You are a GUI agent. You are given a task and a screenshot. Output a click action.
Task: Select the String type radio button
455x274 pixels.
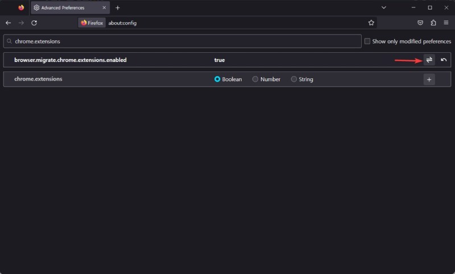[294, 79]
